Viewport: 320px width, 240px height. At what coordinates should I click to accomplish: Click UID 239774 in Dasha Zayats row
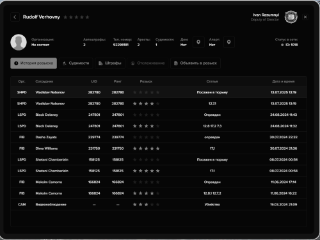tap(94, 137)
